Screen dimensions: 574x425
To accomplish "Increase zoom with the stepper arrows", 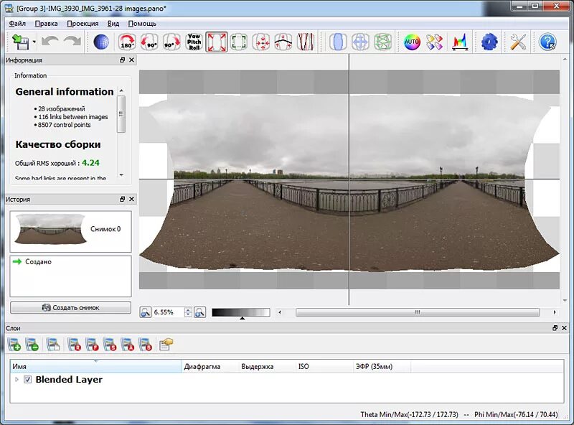I will (188, 309).
